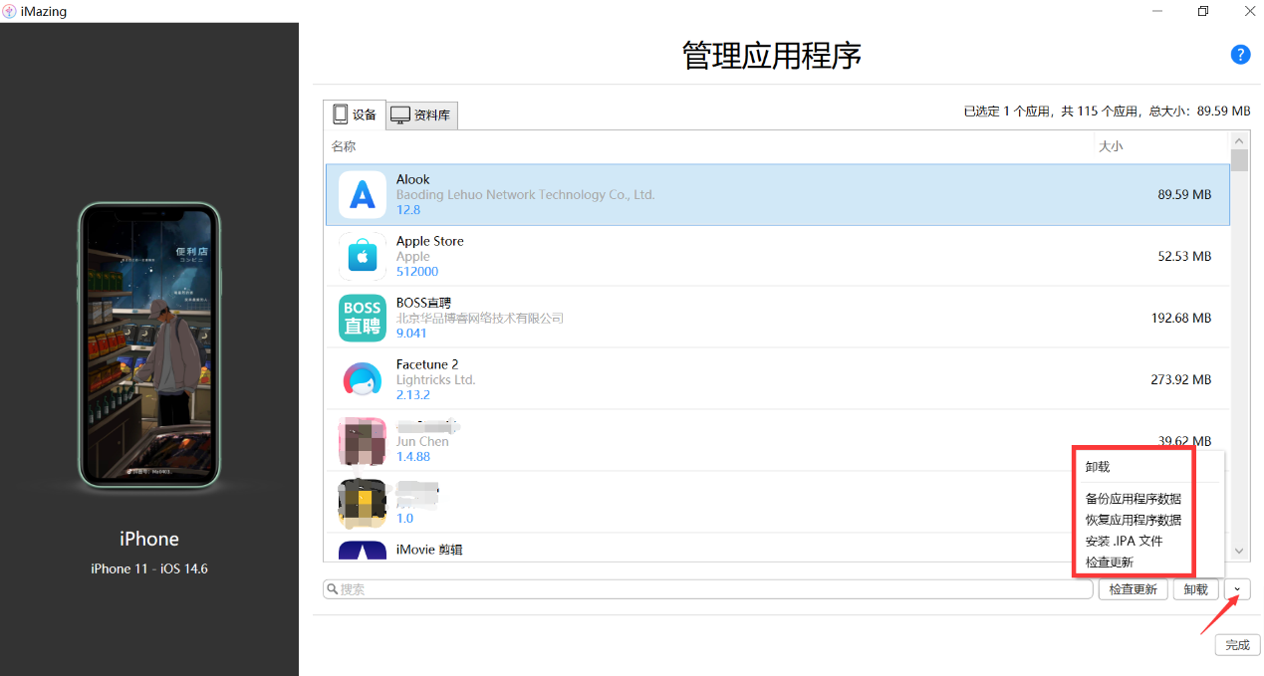Choose 安装 .IPA 文件 menu entry

coord(1124,542)
